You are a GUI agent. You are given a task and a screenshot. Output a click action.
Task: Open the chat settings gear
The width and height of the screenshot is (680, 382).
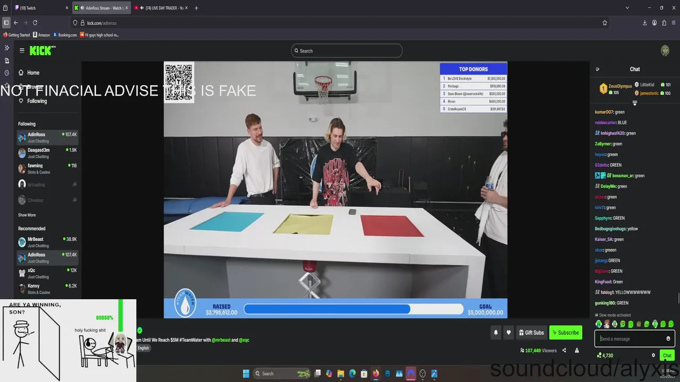click(x=653, y=355)
